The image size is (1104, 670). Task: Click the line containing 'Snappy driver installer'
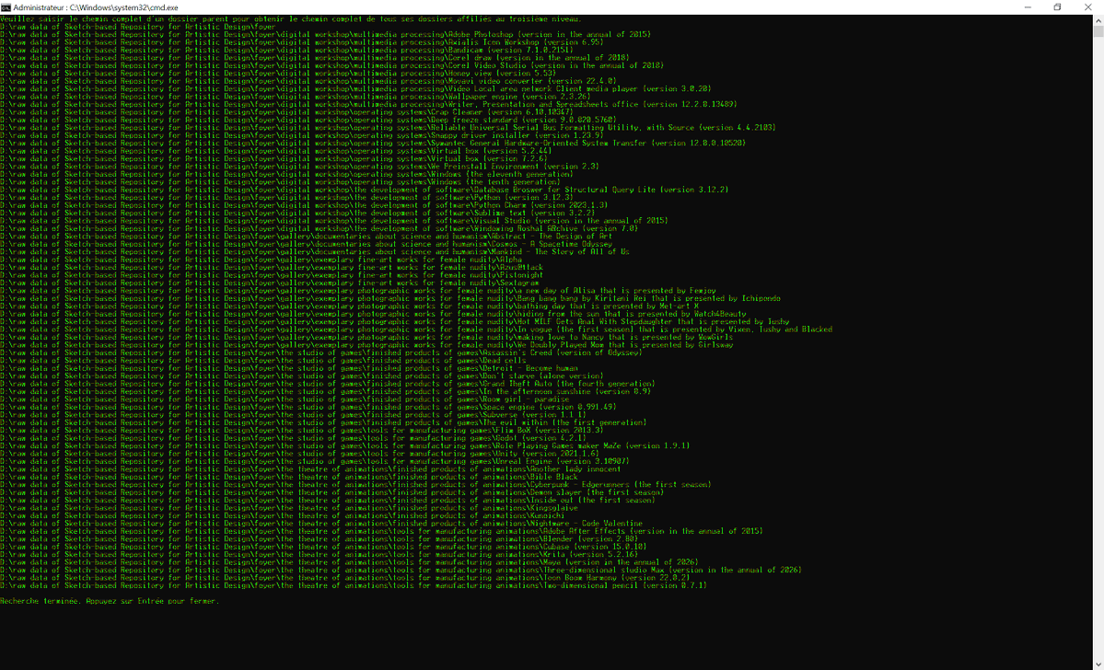(302, 135)
